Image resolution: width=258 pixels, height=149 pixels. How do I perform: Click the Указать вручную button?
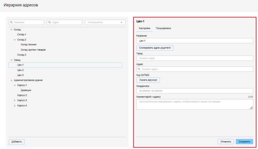148,80
